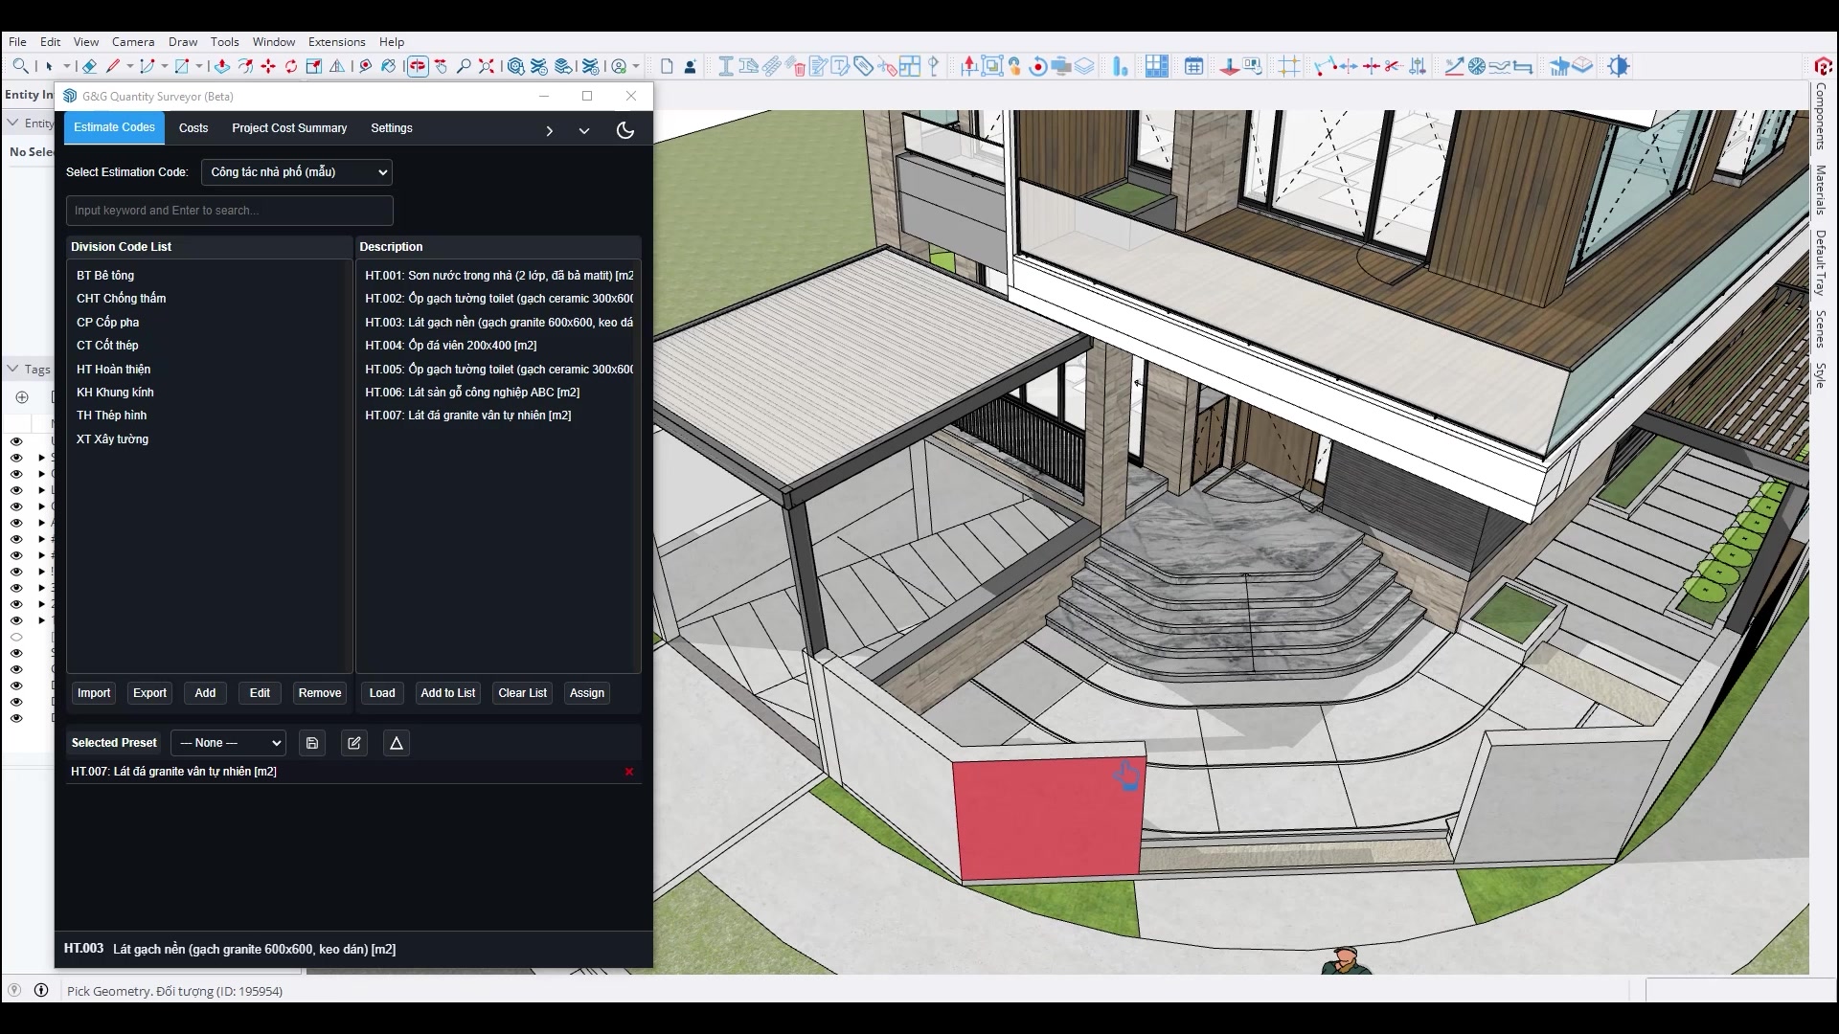Select HT Hoàn thiện division code
Viewport: 1839px width, 1034px height.
pyautogui.click(x=113, y=370)
